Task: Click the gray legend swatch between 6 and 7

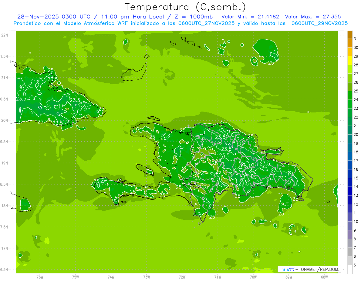Action: pos(350,252)
